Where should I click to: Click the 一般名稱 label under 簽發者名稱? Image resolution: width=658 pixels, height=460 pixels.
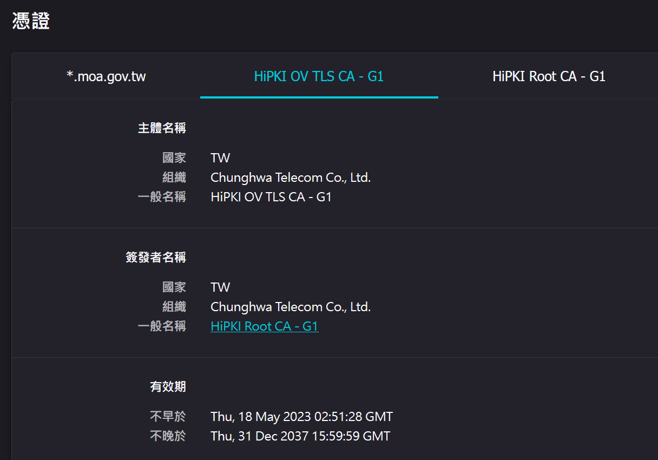tap(162, 326)
